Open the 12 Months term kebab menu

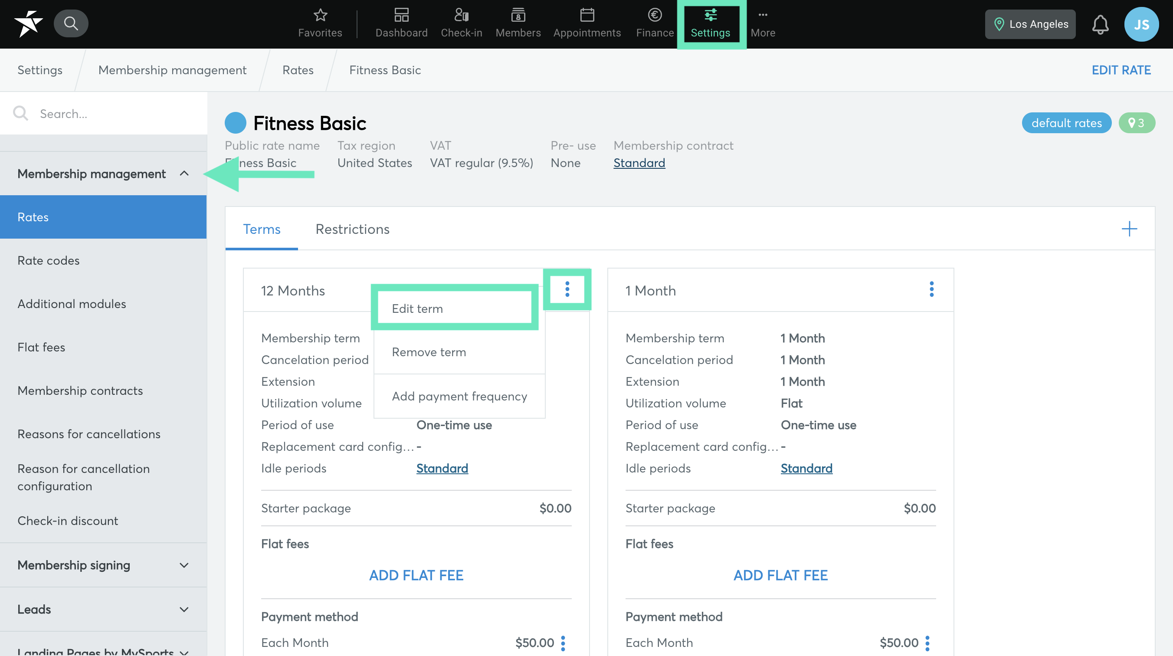pyautogui.click(x=567, y=289)
